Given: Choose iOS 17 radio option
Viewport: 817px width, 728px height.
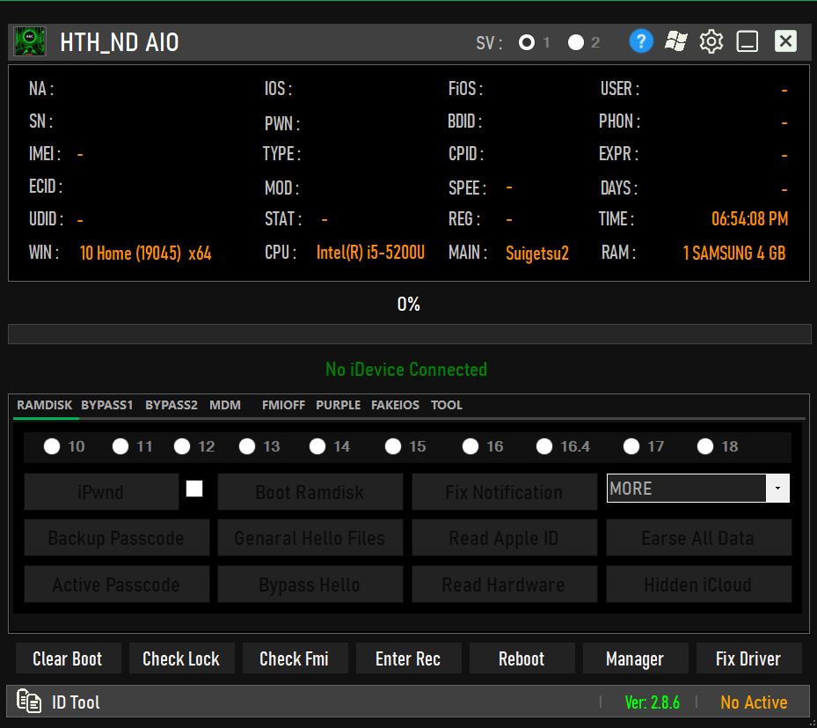Looking at the screenshot, I should point(631,446).
